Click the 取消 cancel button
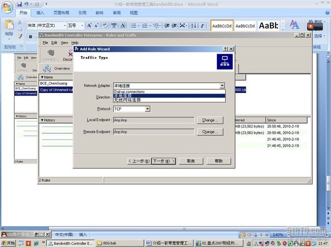The image size is (331, 248). click(x=191, y=161)
